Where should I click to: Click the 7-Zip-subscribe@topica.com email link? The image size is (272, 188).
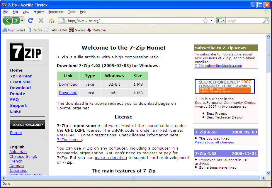pos(218,66)
